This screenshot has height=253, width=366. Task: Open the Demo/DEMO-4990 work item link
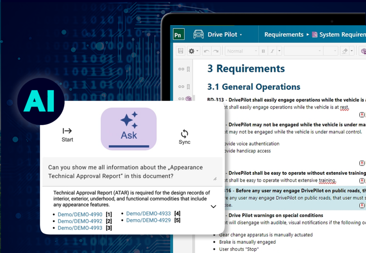(x=80, y=214)
